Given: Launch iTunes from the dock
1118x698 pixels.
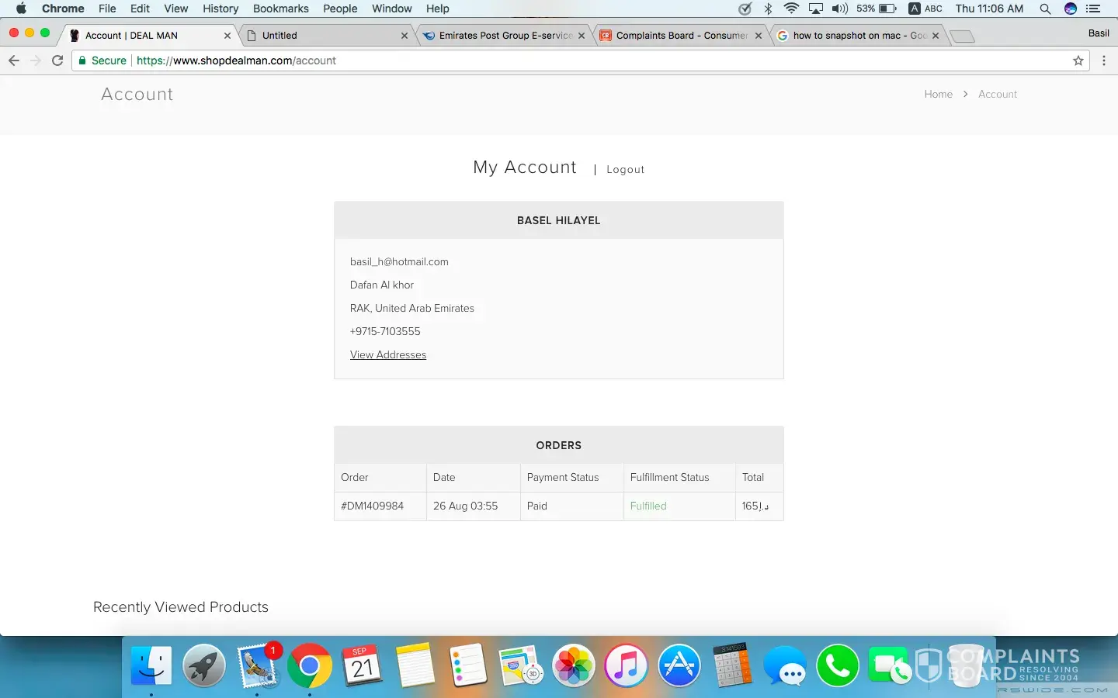Looking at the screenshot, I should coord(626,665).
